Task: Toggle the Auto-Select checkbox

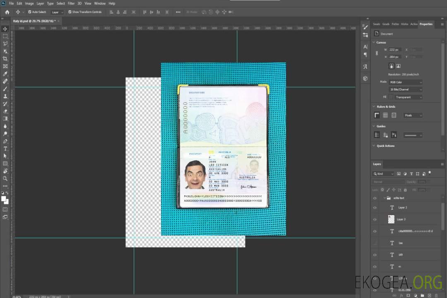Action: click(x=29, y=12)
